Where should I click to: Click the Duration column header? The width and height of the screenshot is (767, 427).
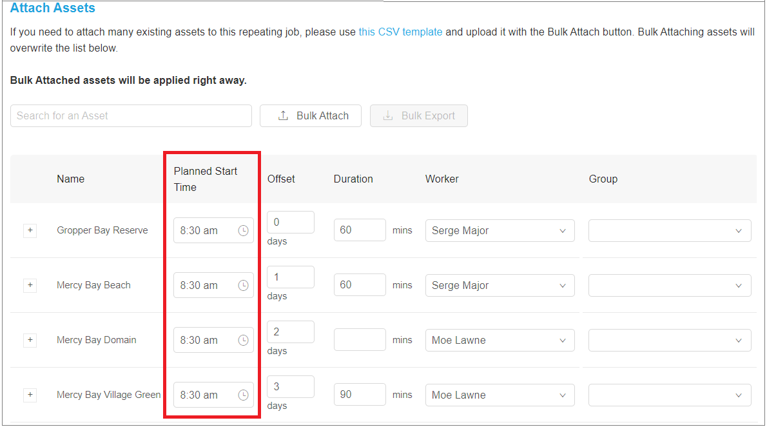pos(353,179)
